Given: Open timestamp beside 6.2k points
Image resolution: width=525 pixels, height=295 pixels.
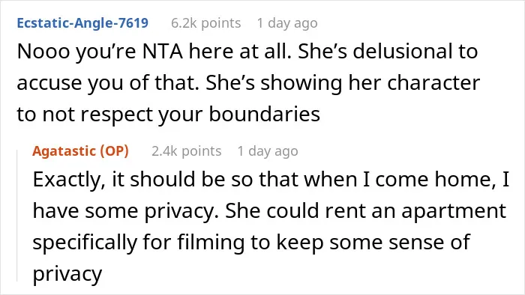Looking at the screenshot, I should coord(287,23).
